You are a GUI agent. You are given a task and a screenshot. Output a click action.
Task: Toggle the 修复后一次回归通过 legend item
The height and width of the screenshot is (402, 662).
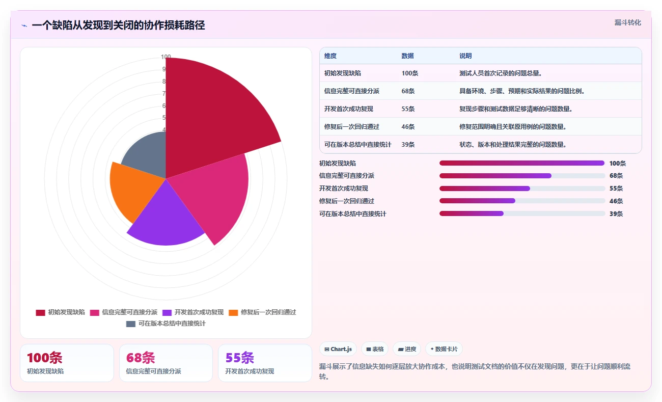262,312
